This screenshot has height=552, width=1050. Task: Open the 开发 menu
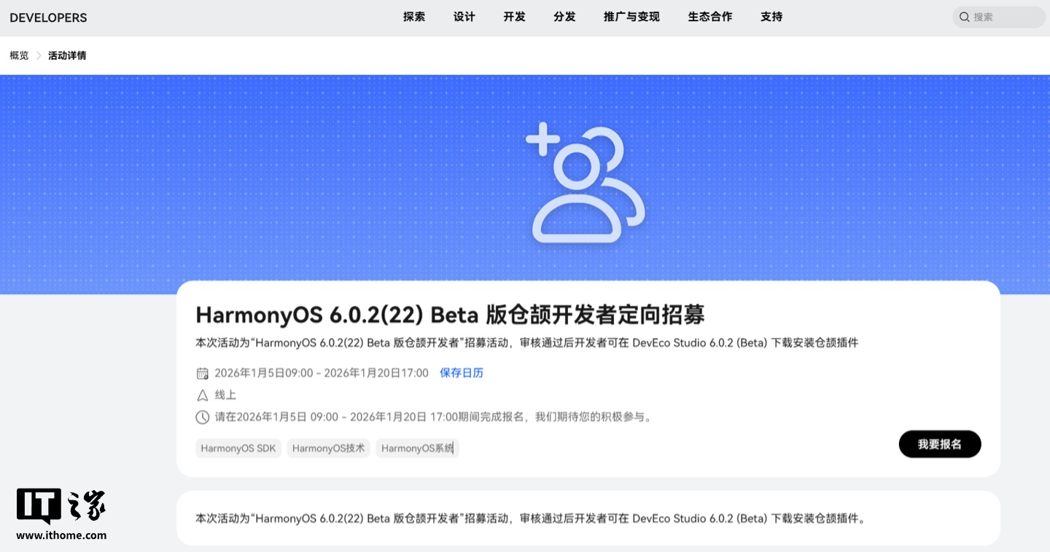point(514,17)
